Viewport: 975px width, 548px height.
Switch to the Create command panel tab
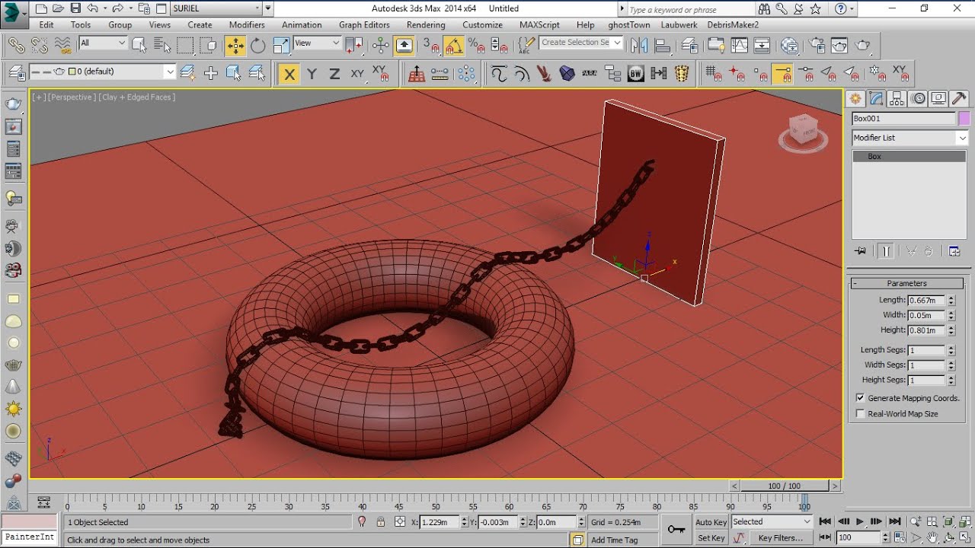pyautogui.click(x=855, y=98)
